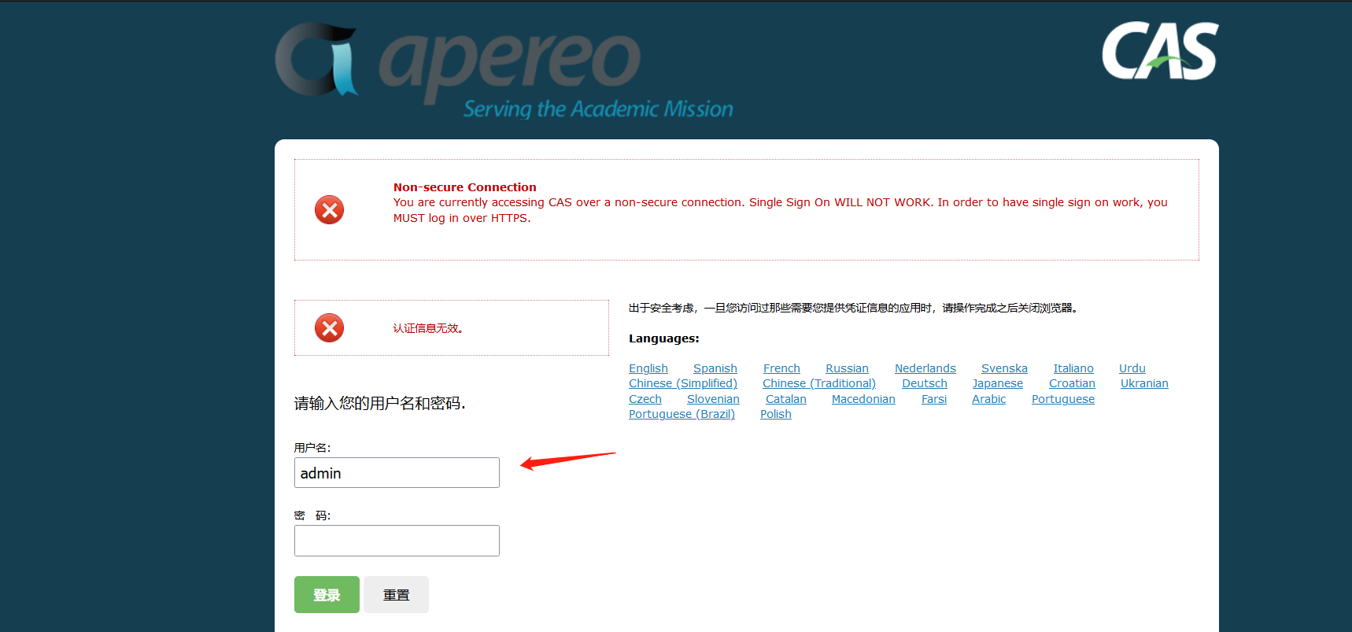The width and height of the screenshot is (1352, 632).
Task: Select Portuguese (Brazil) language link
Action: pyautogui.click(x=682, y=414)
